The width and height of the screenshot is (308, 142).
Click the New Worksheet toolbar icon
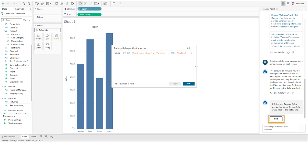tap(36, 4)
